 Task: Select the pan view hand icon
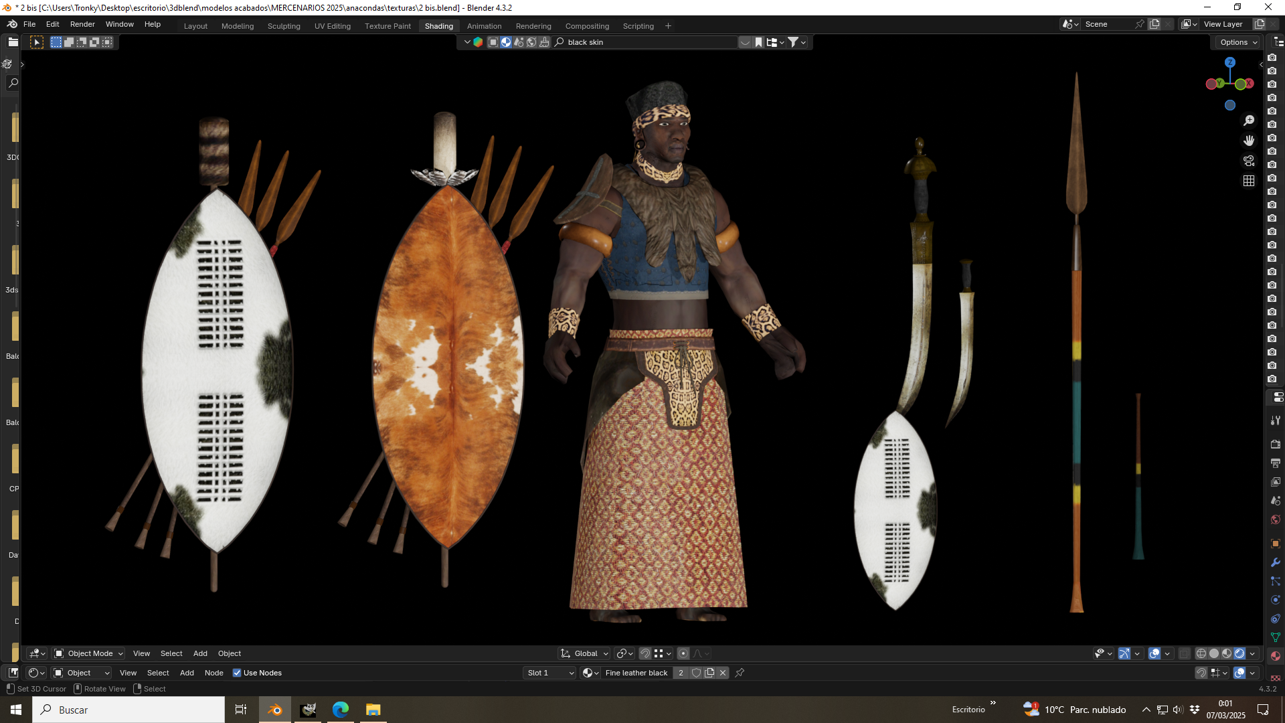click(1249, 141)
